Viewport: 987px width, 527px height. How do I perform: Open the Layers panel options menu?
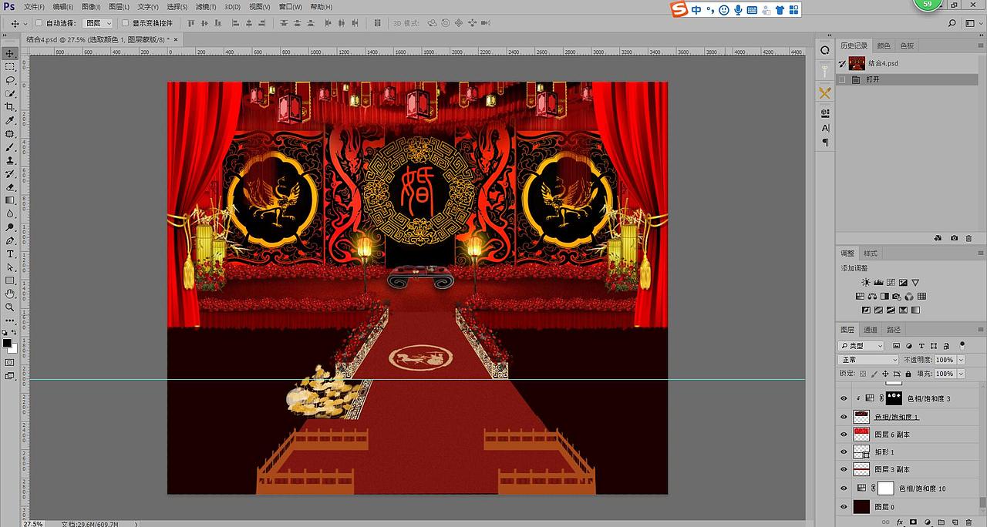point(981,330)
